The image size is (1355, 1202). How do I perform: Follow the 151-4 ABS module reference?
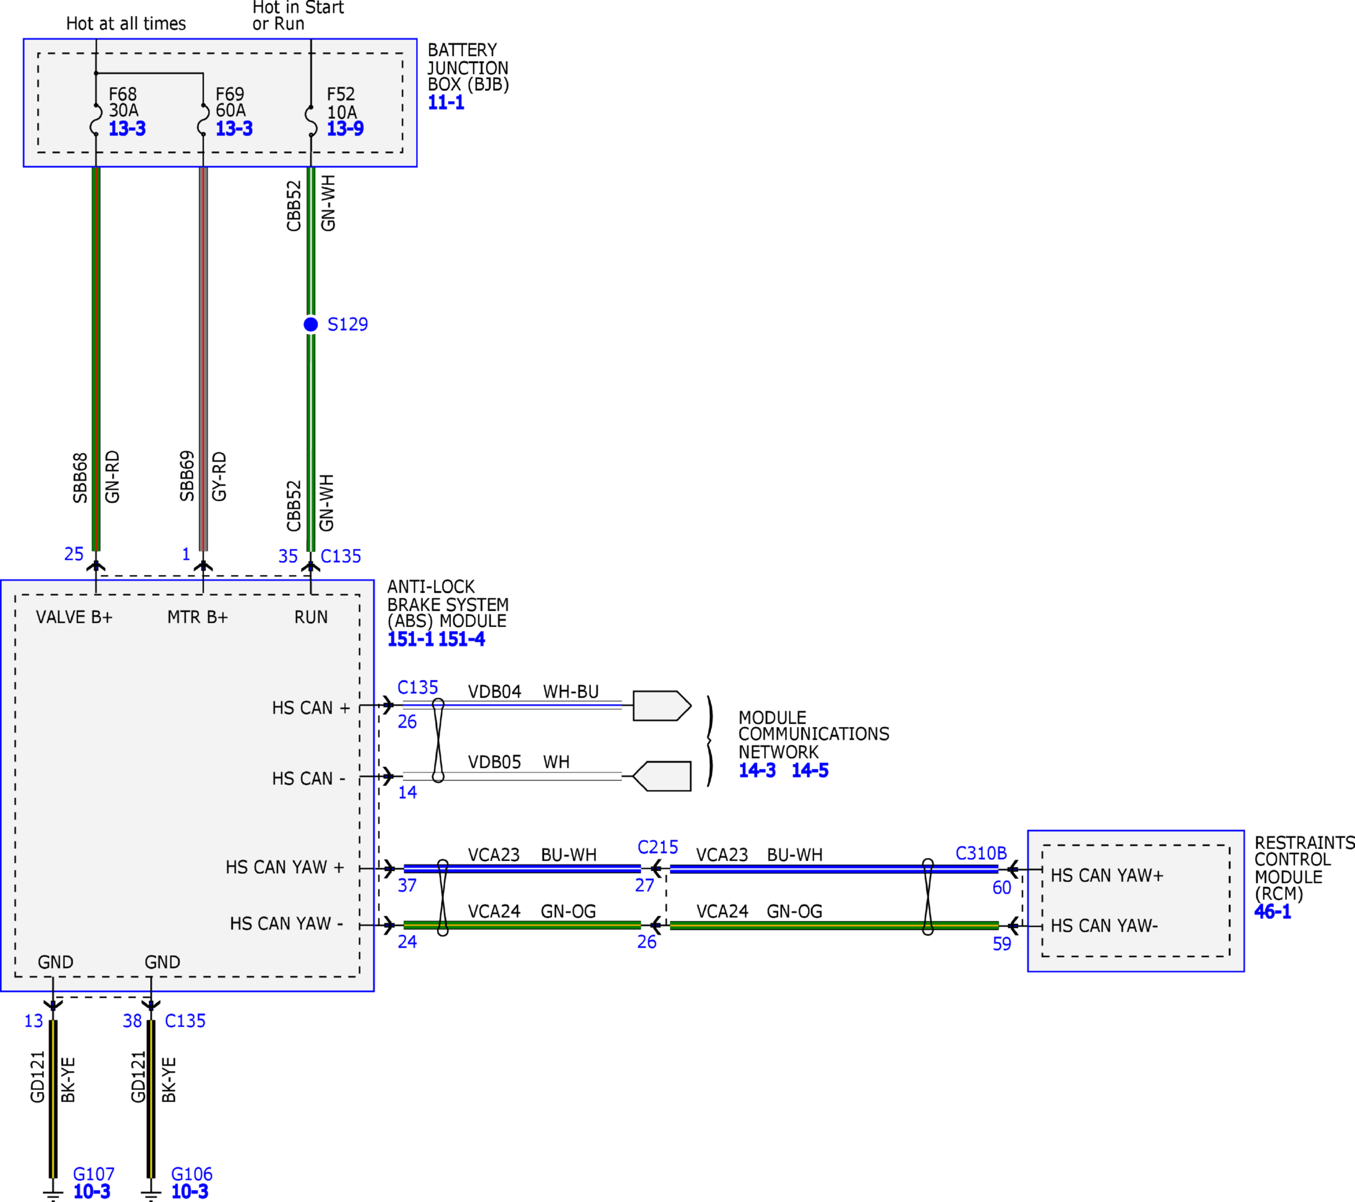[461, 639]
